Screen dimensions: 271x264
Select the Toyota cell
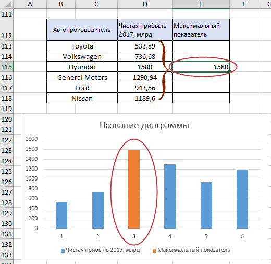(82, 46)
